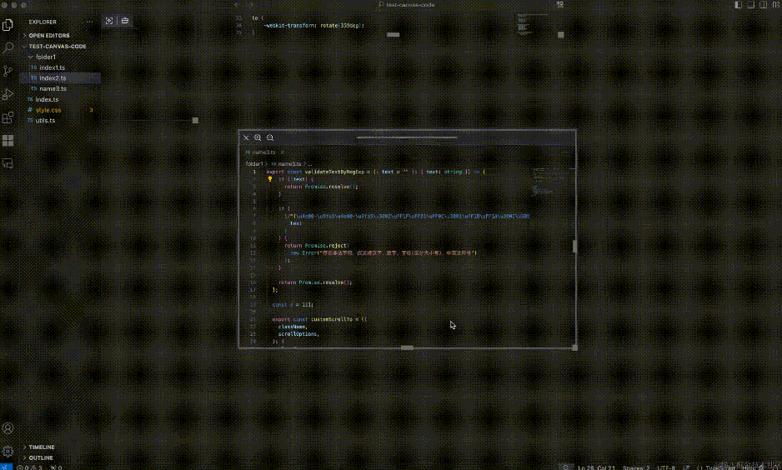Click folder1 breadcrumb in preview window
This screenshot has height=470, width=782.
[x=253, y=164]
